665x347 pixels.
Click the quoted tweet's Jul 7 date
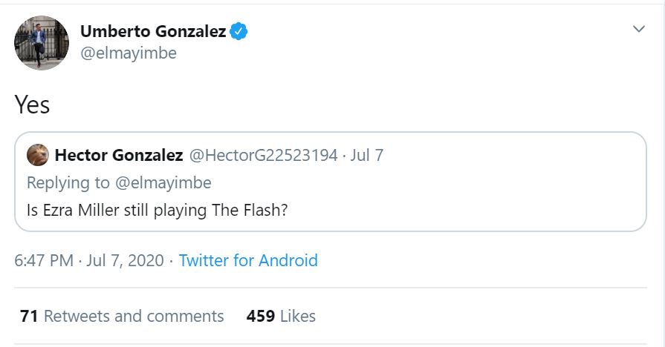click(368, 156)
